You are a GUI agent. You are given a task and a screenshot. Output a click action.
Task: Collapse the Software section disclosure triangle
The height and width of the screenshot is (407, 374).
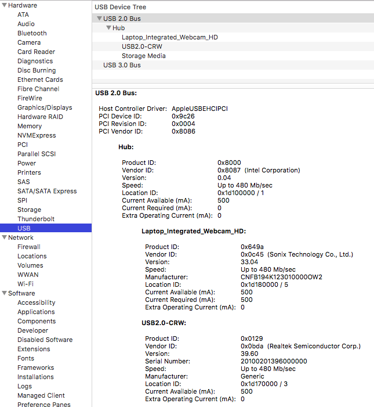tap(4, 293)
